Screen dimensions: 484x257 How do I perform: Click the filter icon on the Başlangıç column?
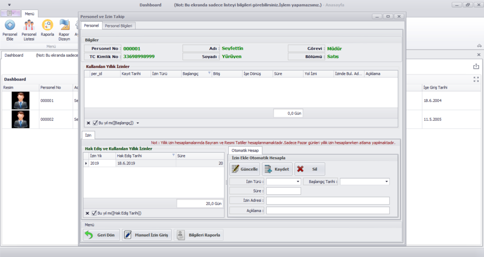pos(209,74)
